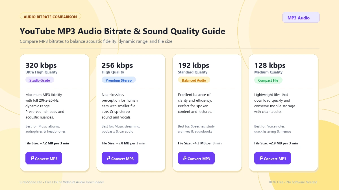Select the 128 kbps heading
The width and height of the screenshot is (339, 190).
(x=270, y=65)
